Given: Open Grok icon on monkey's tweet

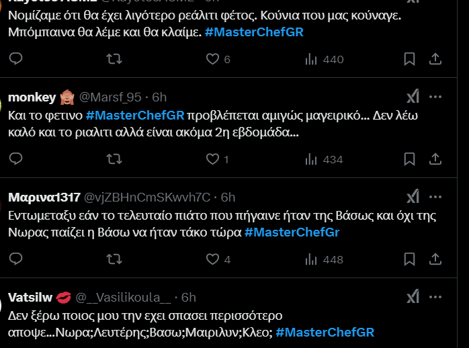Looking at the screenshot, I should pos(413,97).
